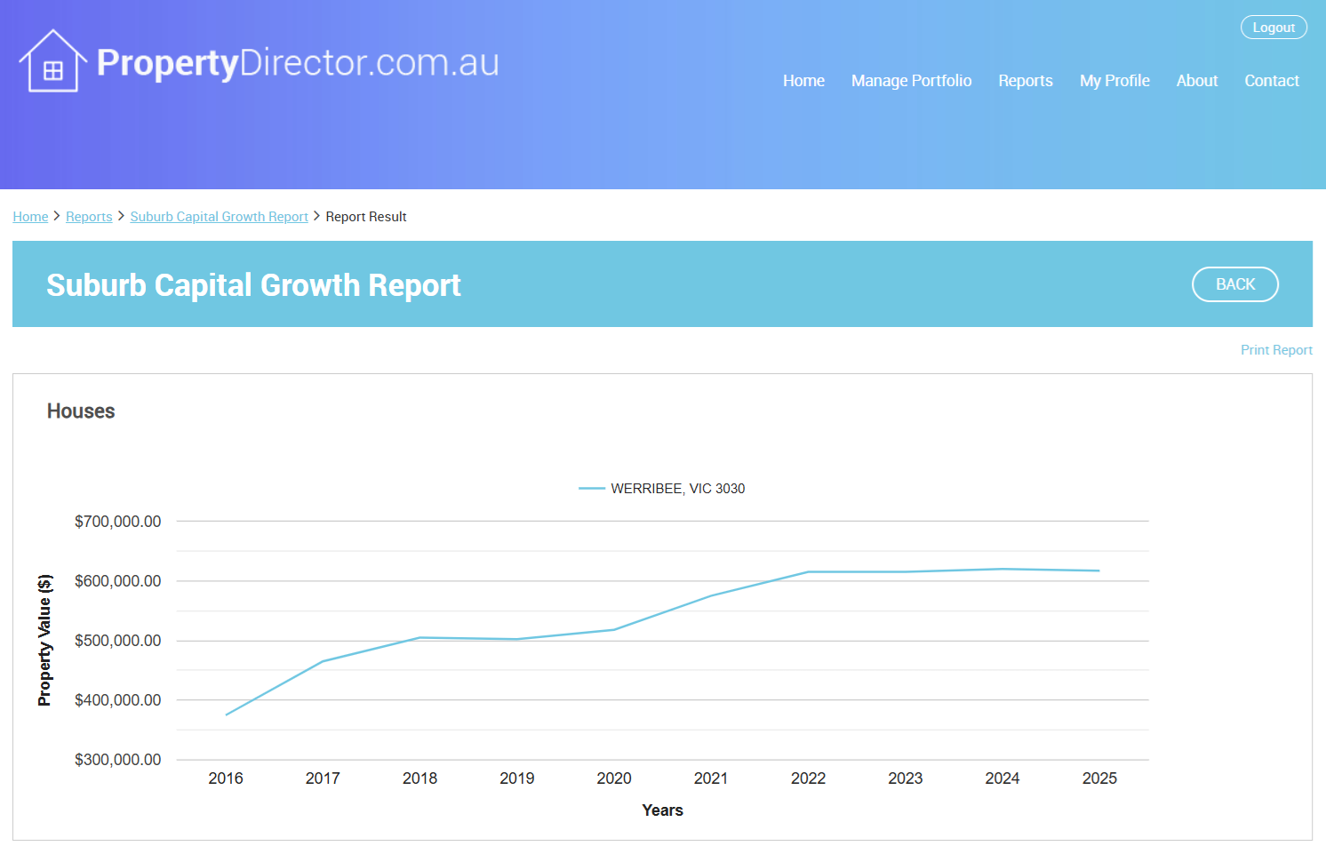1326x862 pixels.
Task: Click the Reports breadcrumb link
Action: 89,217
